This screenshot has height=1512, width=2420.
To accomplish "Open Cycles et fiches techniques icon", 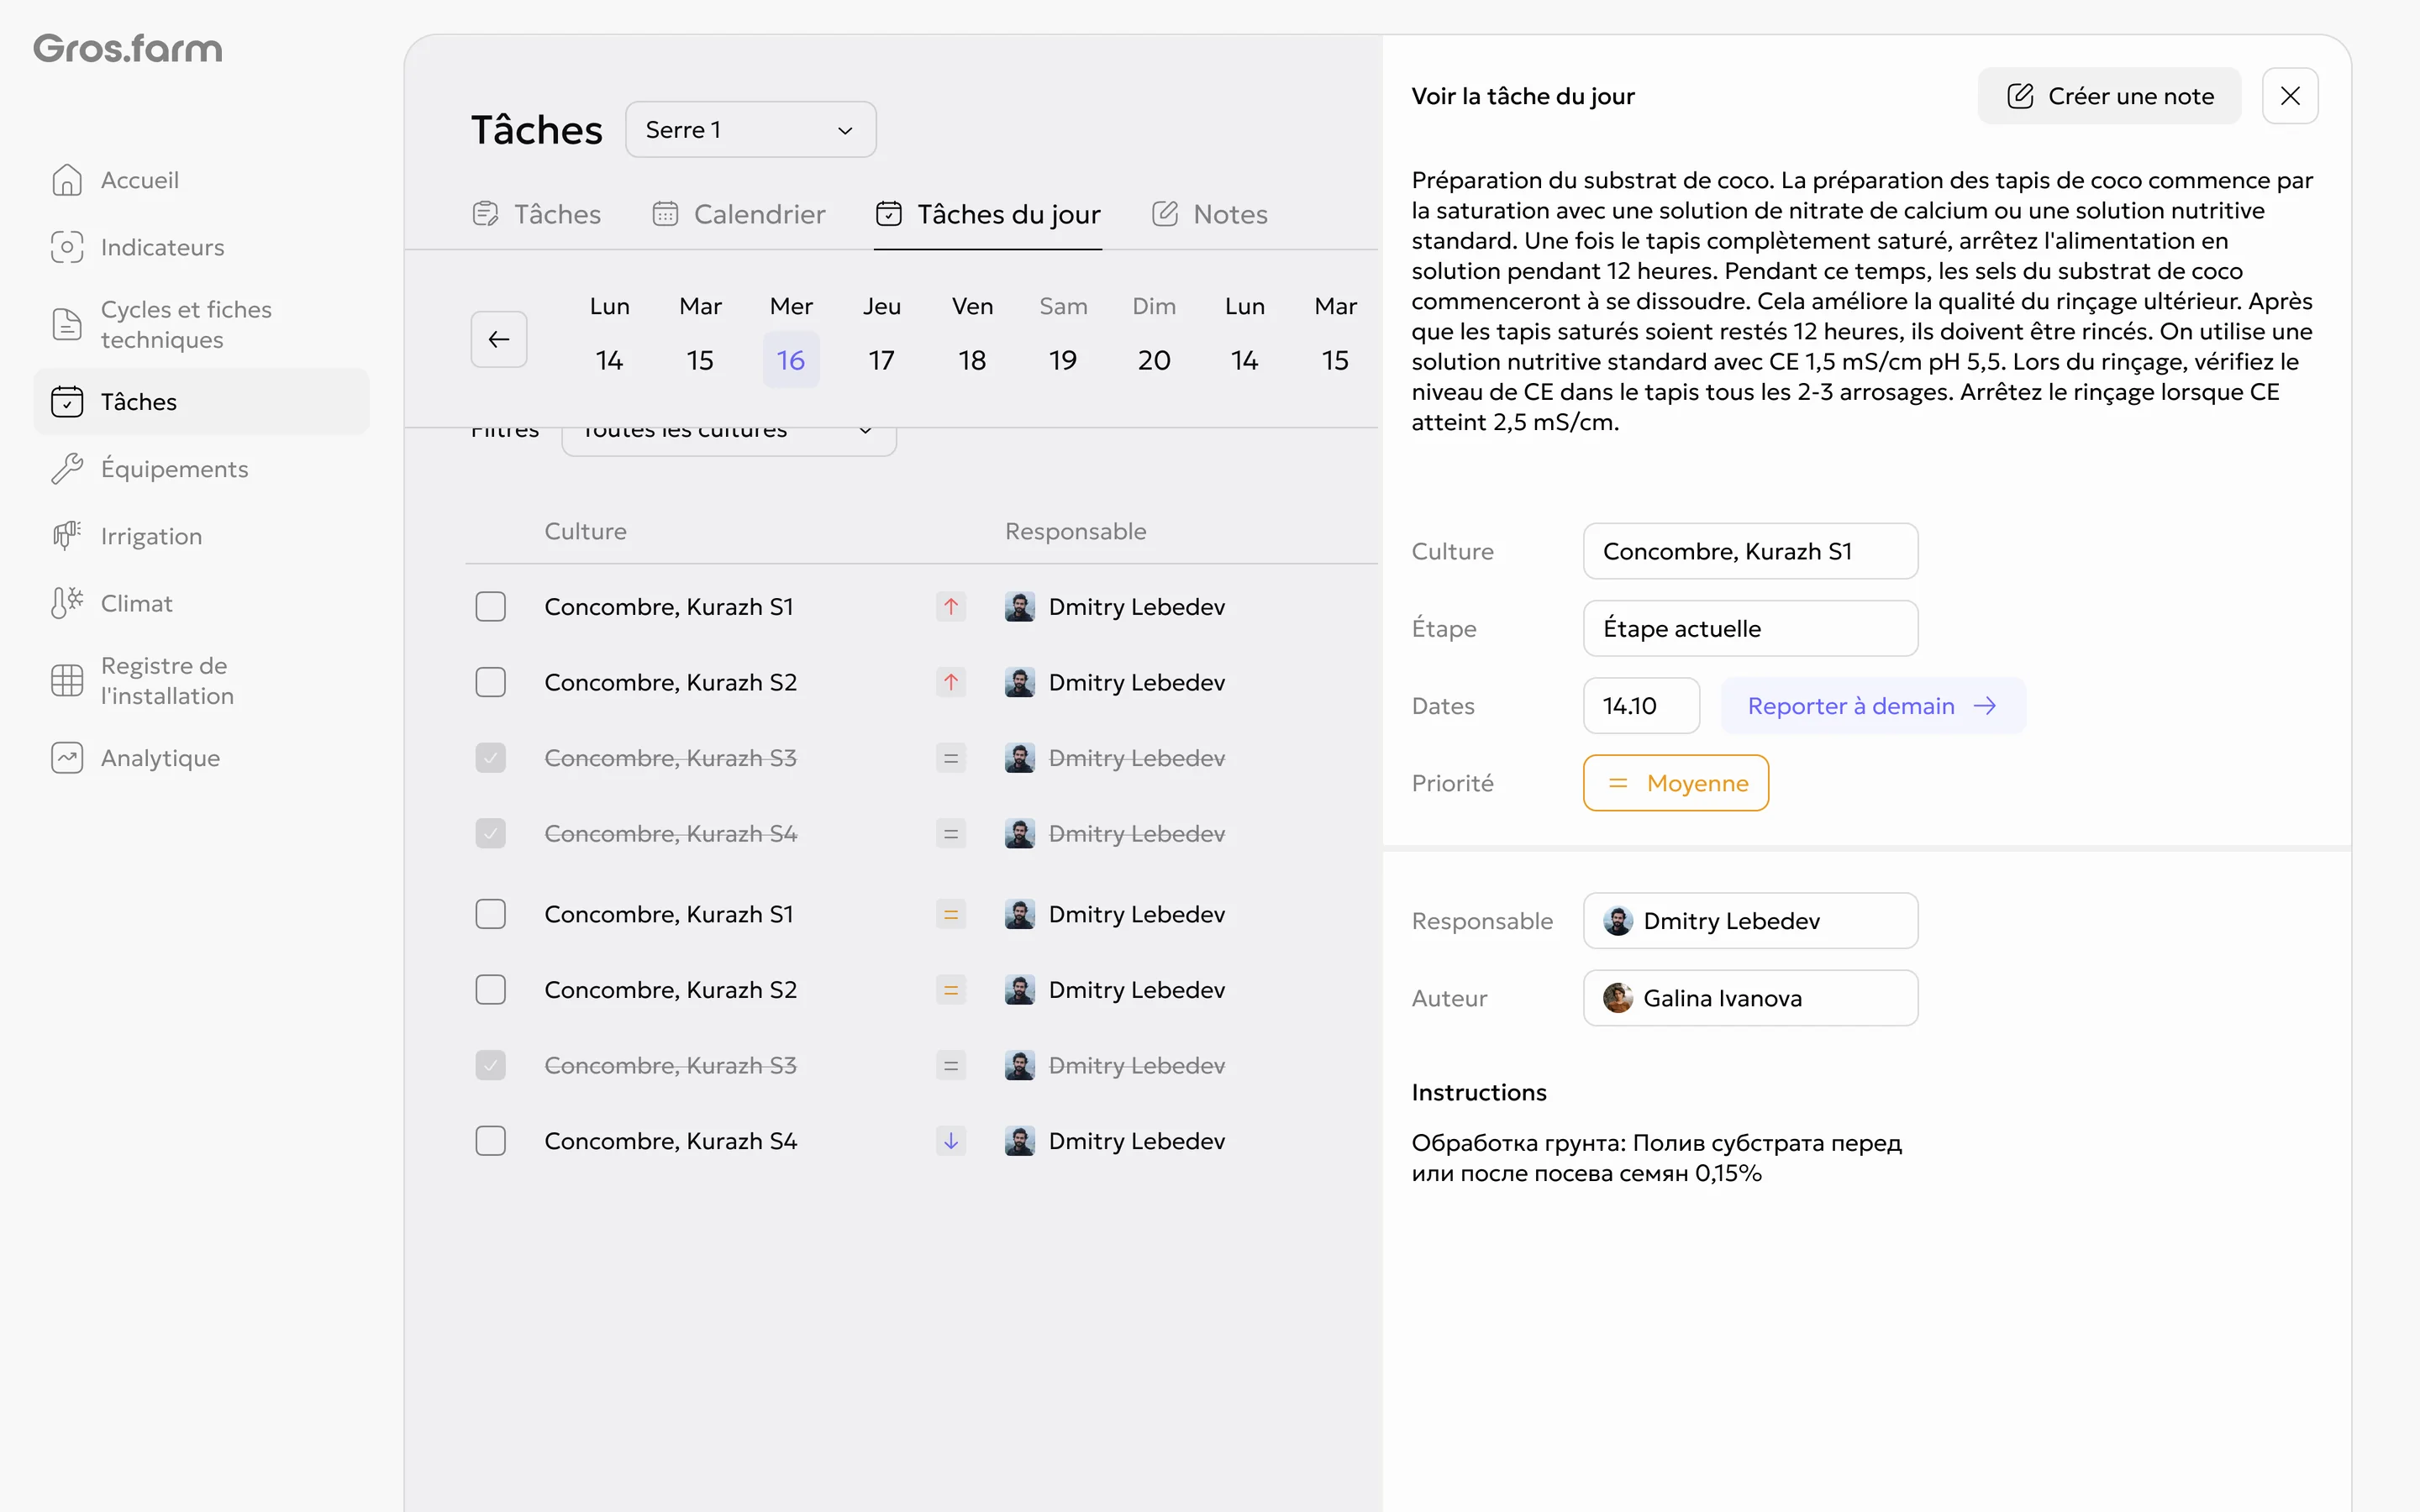I will pos(67,324).
